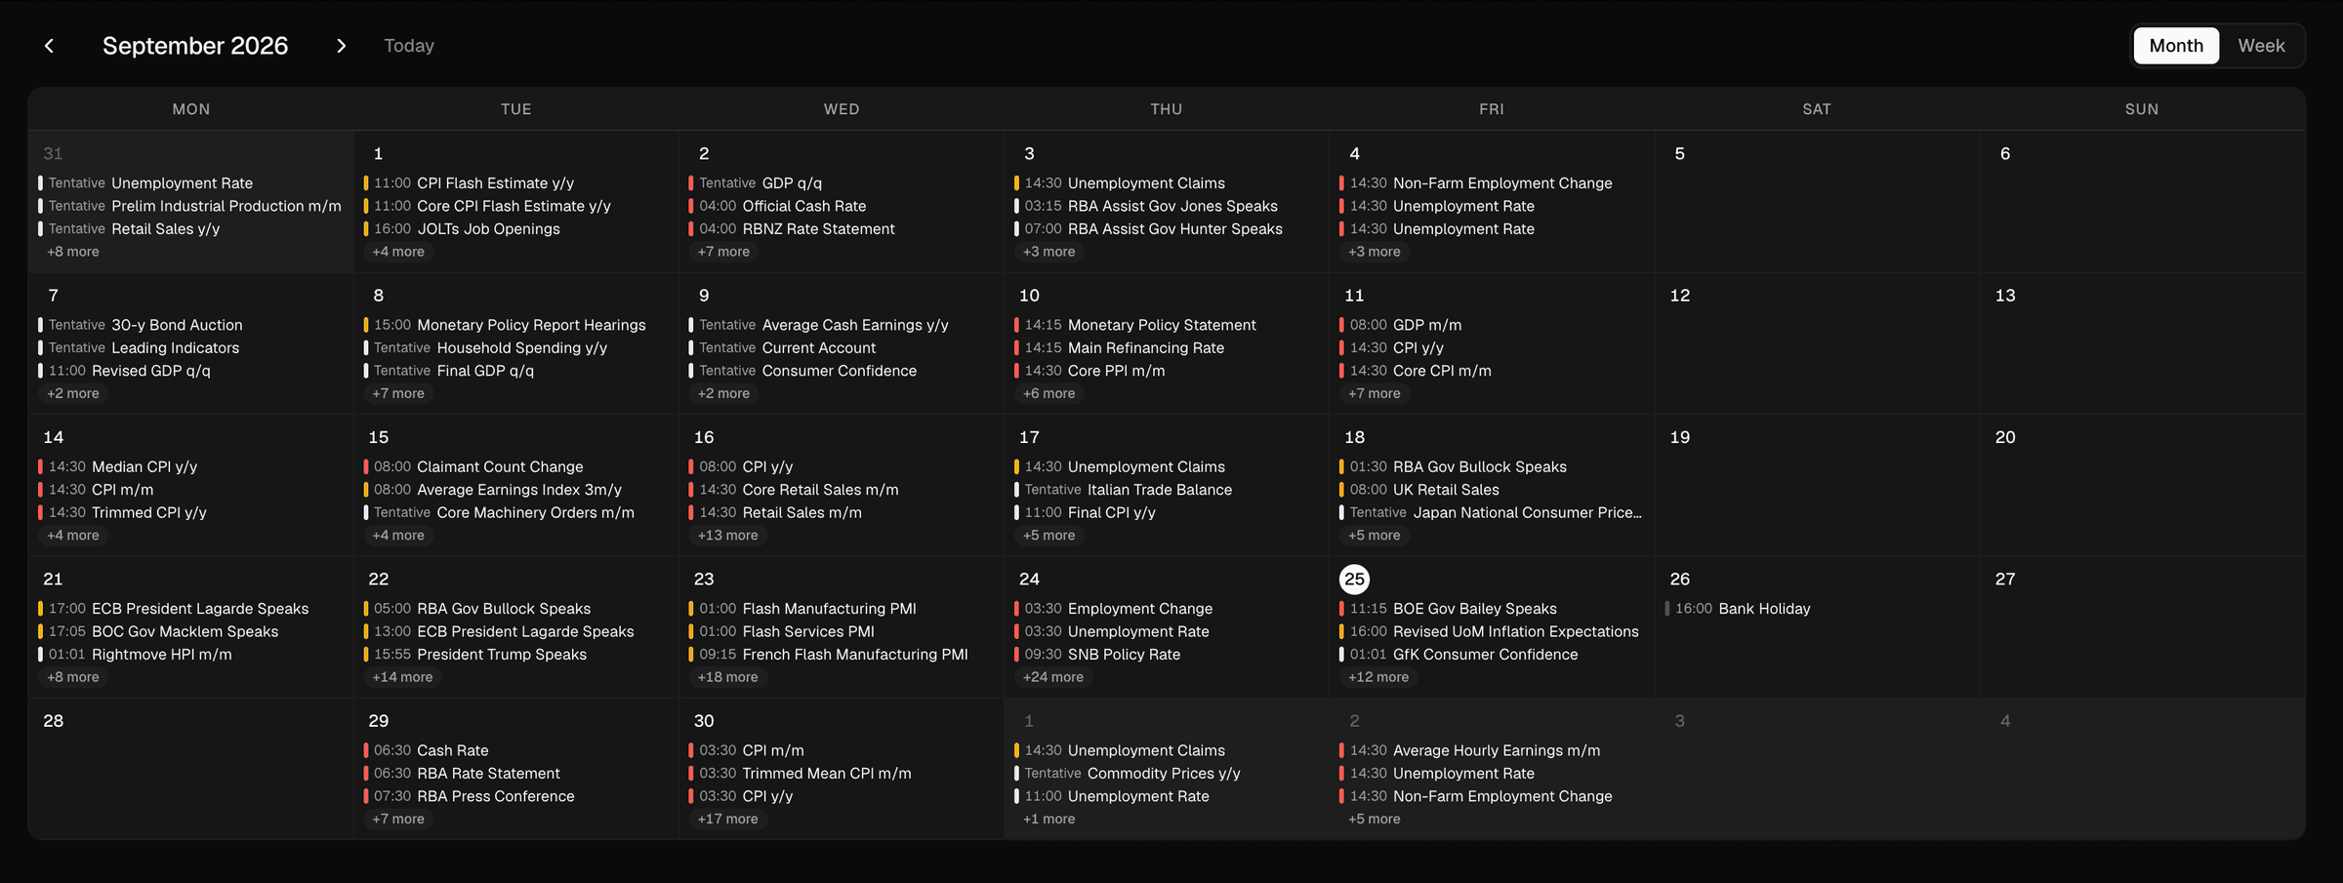Open President Trump Speaks event
Screen dimensions: 2343x883
(x=515, y=655)
